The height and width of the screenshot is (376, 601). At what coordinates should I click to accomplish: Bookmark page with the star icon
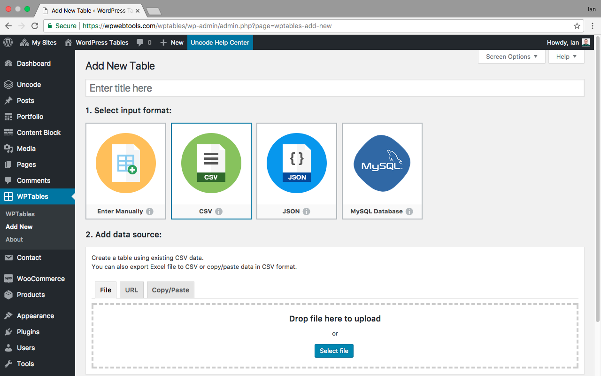577,26
